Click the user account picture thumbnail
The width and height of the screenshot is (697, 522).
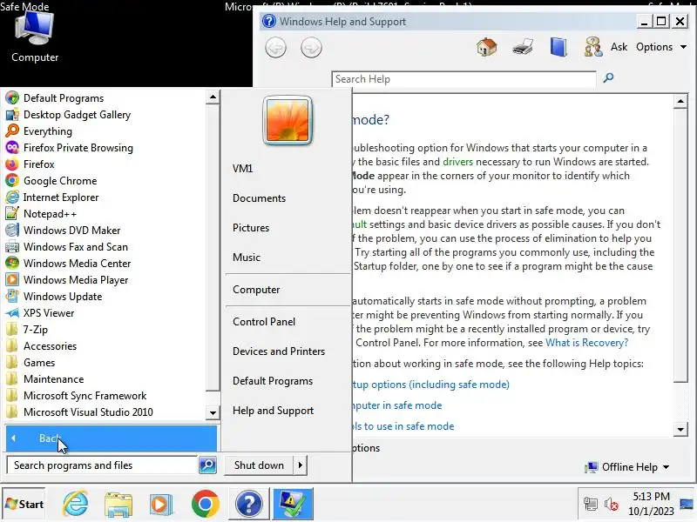(288, 120)
